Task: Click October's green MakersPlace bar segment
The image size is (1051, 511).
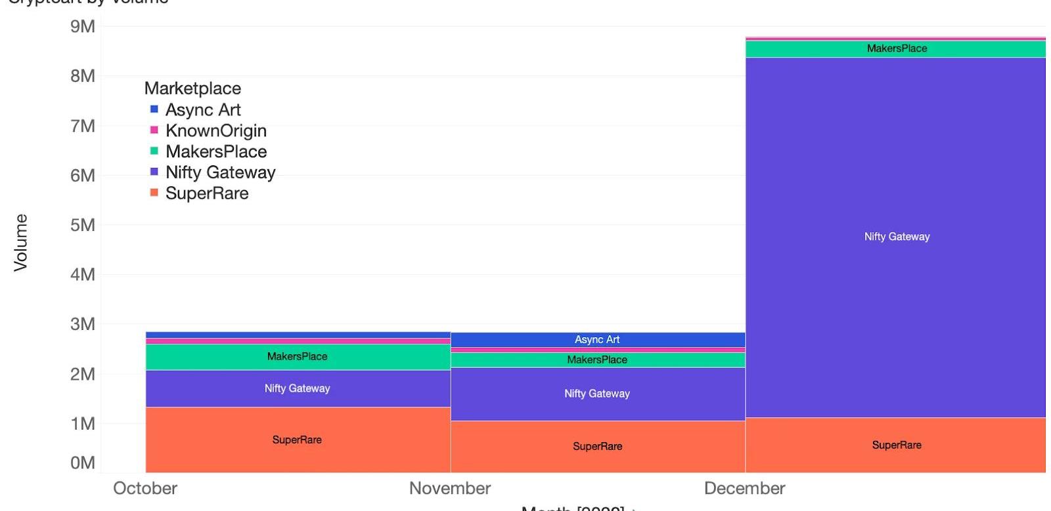Action: [x=298, y=357]
